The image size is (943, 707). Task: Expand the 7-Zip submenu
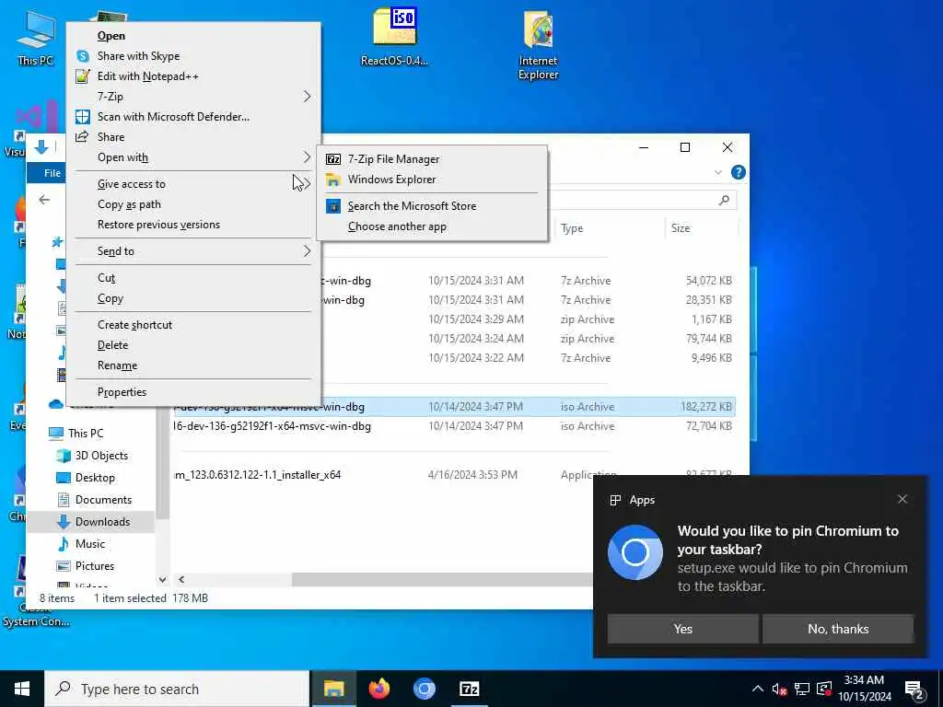click(x=307, y=96)
